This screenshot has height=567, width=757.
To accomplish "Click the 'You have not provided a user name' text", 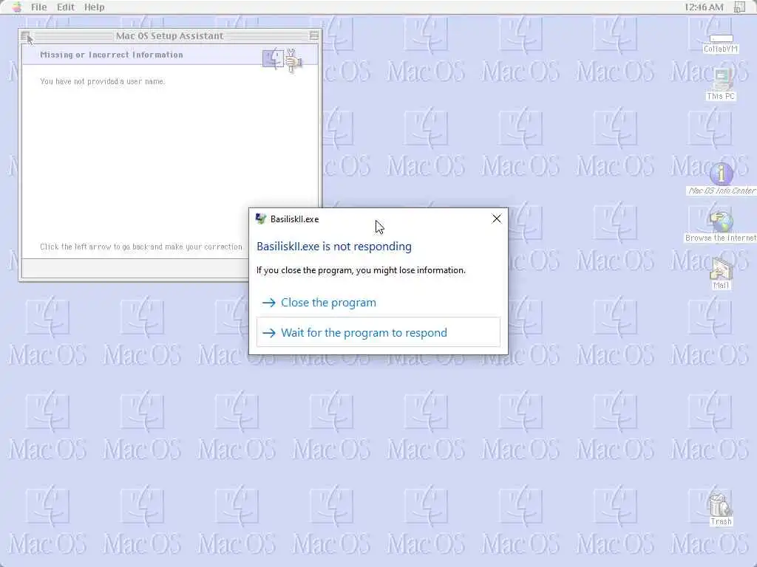I will 102,81.
